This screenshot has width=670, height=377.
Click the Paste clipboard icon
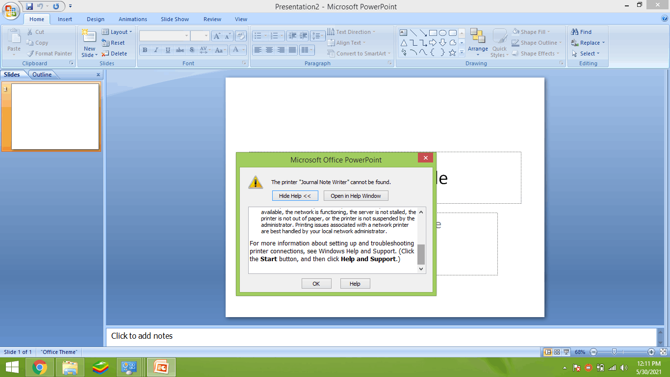(14, 37)
